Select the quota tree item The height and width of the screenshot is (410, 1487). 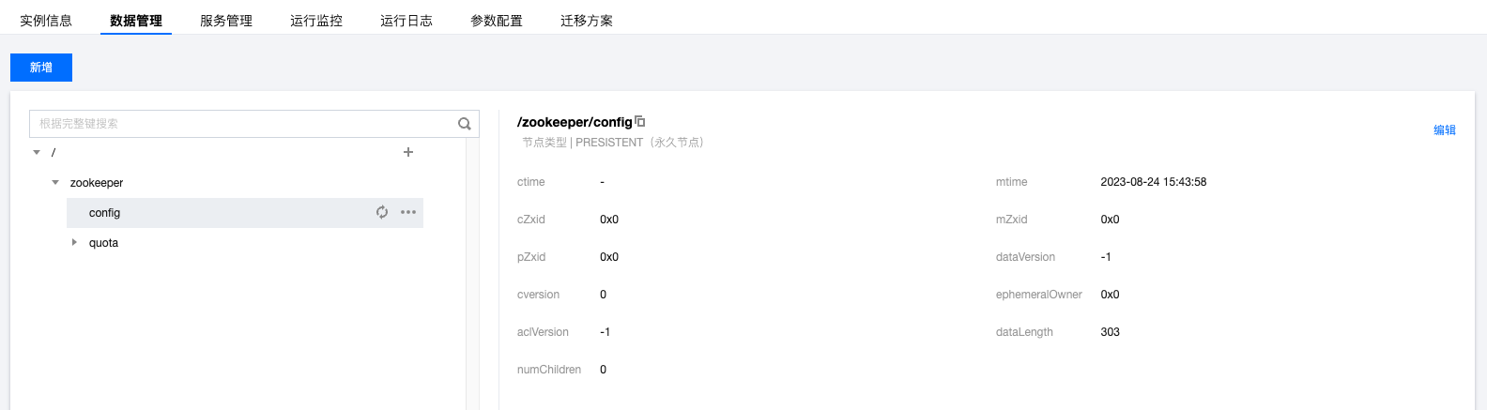tap(103, 243)
